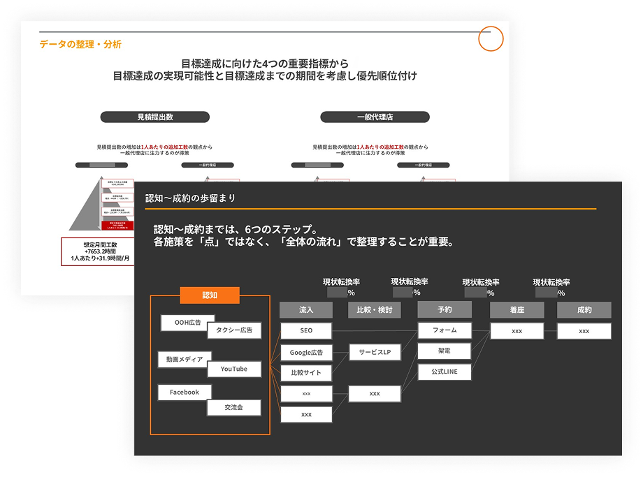Click the 現状転換率 label nearest 成約 header

coord(551,282)
